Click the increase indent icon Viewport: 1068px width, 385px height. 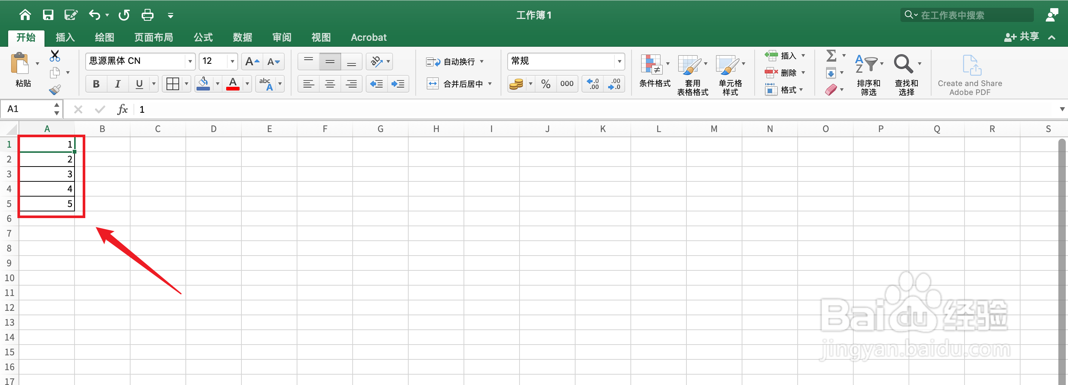click(x=398, y=84)
